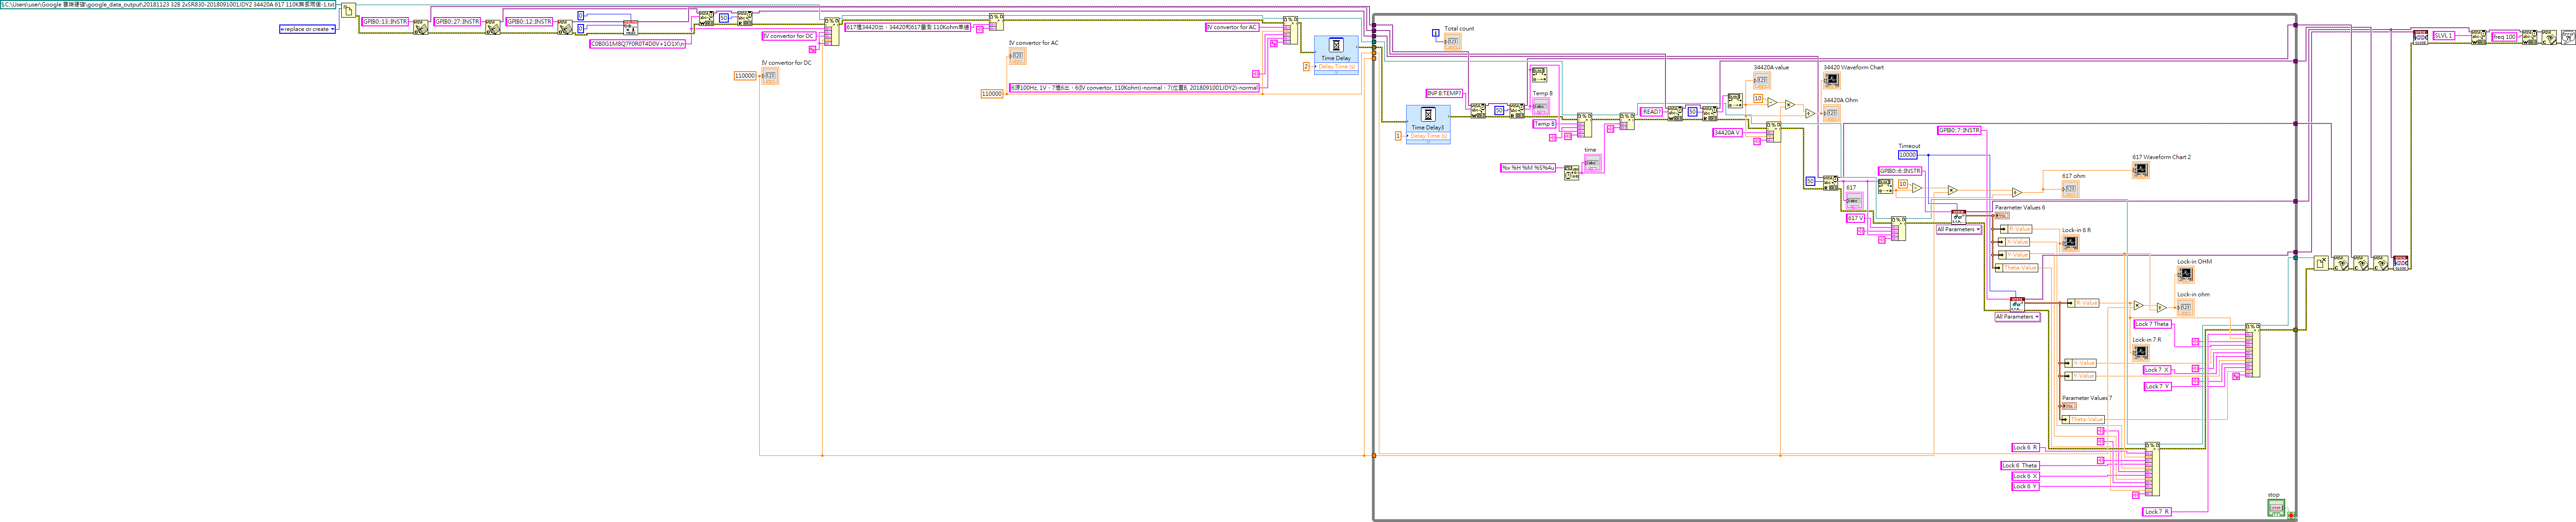This screenshot has height=522, width=2576.
Task: Click the Time Delay express VI
Action: (1336, 55)
